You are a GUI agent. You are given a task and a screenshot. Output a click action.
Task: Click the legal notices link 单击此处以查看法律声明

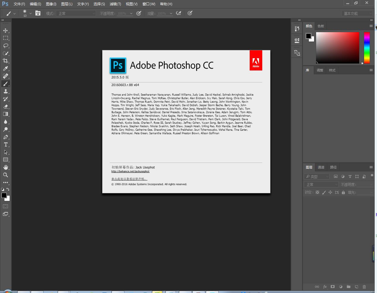[x=129, y=179]
